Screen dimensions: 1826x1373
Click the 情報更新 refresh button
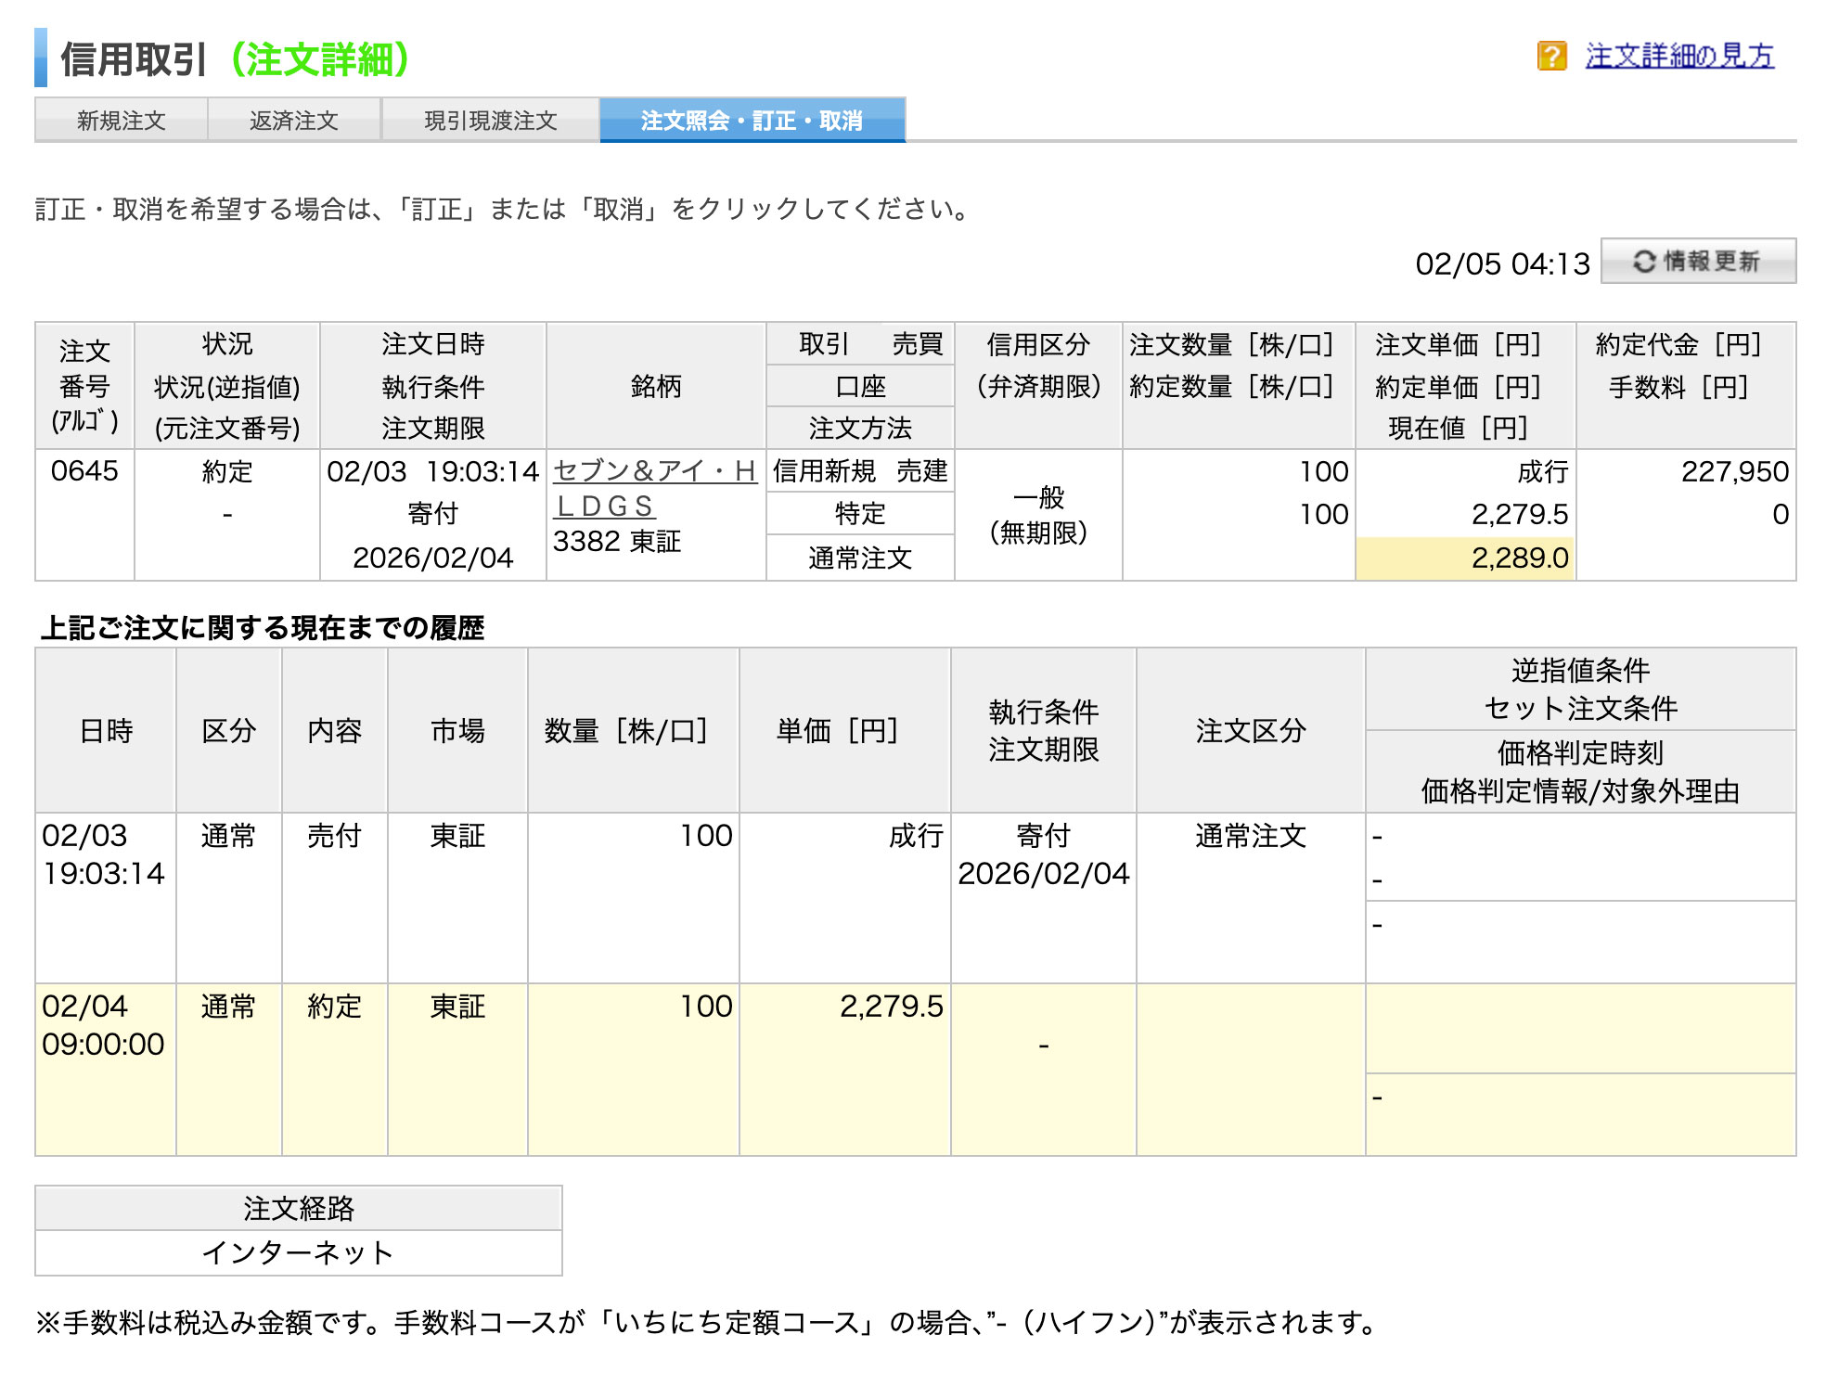1698,262
